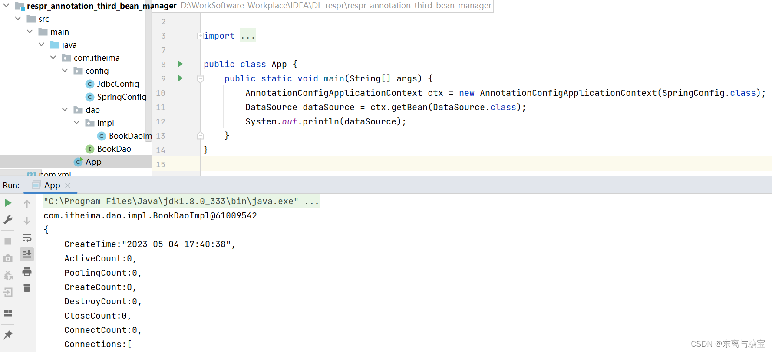
Task: Click BookDaoImpl@61009542 output line
Action: 150,215
